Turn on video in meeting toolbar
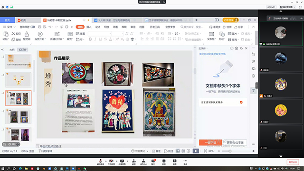Screen dimensions: 304x171 (111, 162)
